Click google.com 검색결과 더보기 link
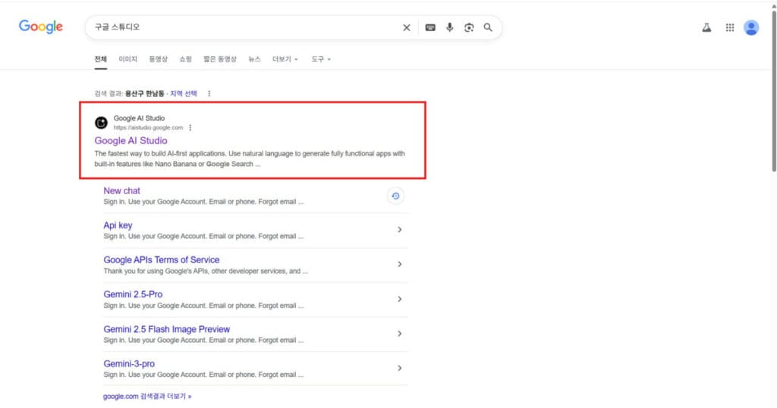Viewport: 777px width, 408px height. 147,396
